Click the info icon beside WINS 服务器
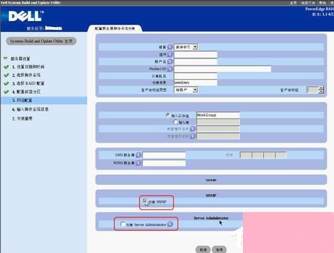Image resolution: width=334 pixels, height=253 pixels. point(138,163)
